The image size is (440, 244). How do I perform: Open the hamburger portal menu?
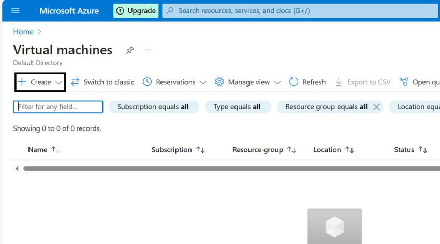click(15, 11)
